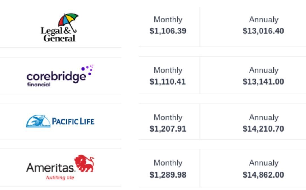This screenshot has height=190, width=306.
Task: Select the Ameritas monthly price $1,289.98
Action: [168, 175]
